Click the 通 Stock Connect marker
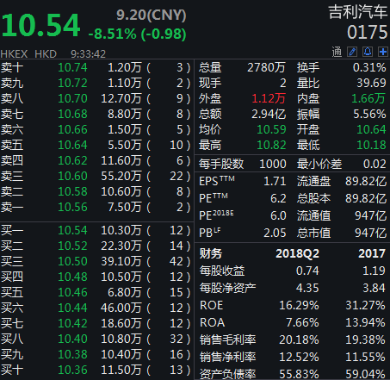This screenshot has height=380, width=390. (x=337, y=52)
